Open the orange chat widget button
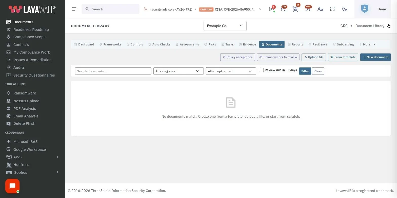 pos(12,186)
